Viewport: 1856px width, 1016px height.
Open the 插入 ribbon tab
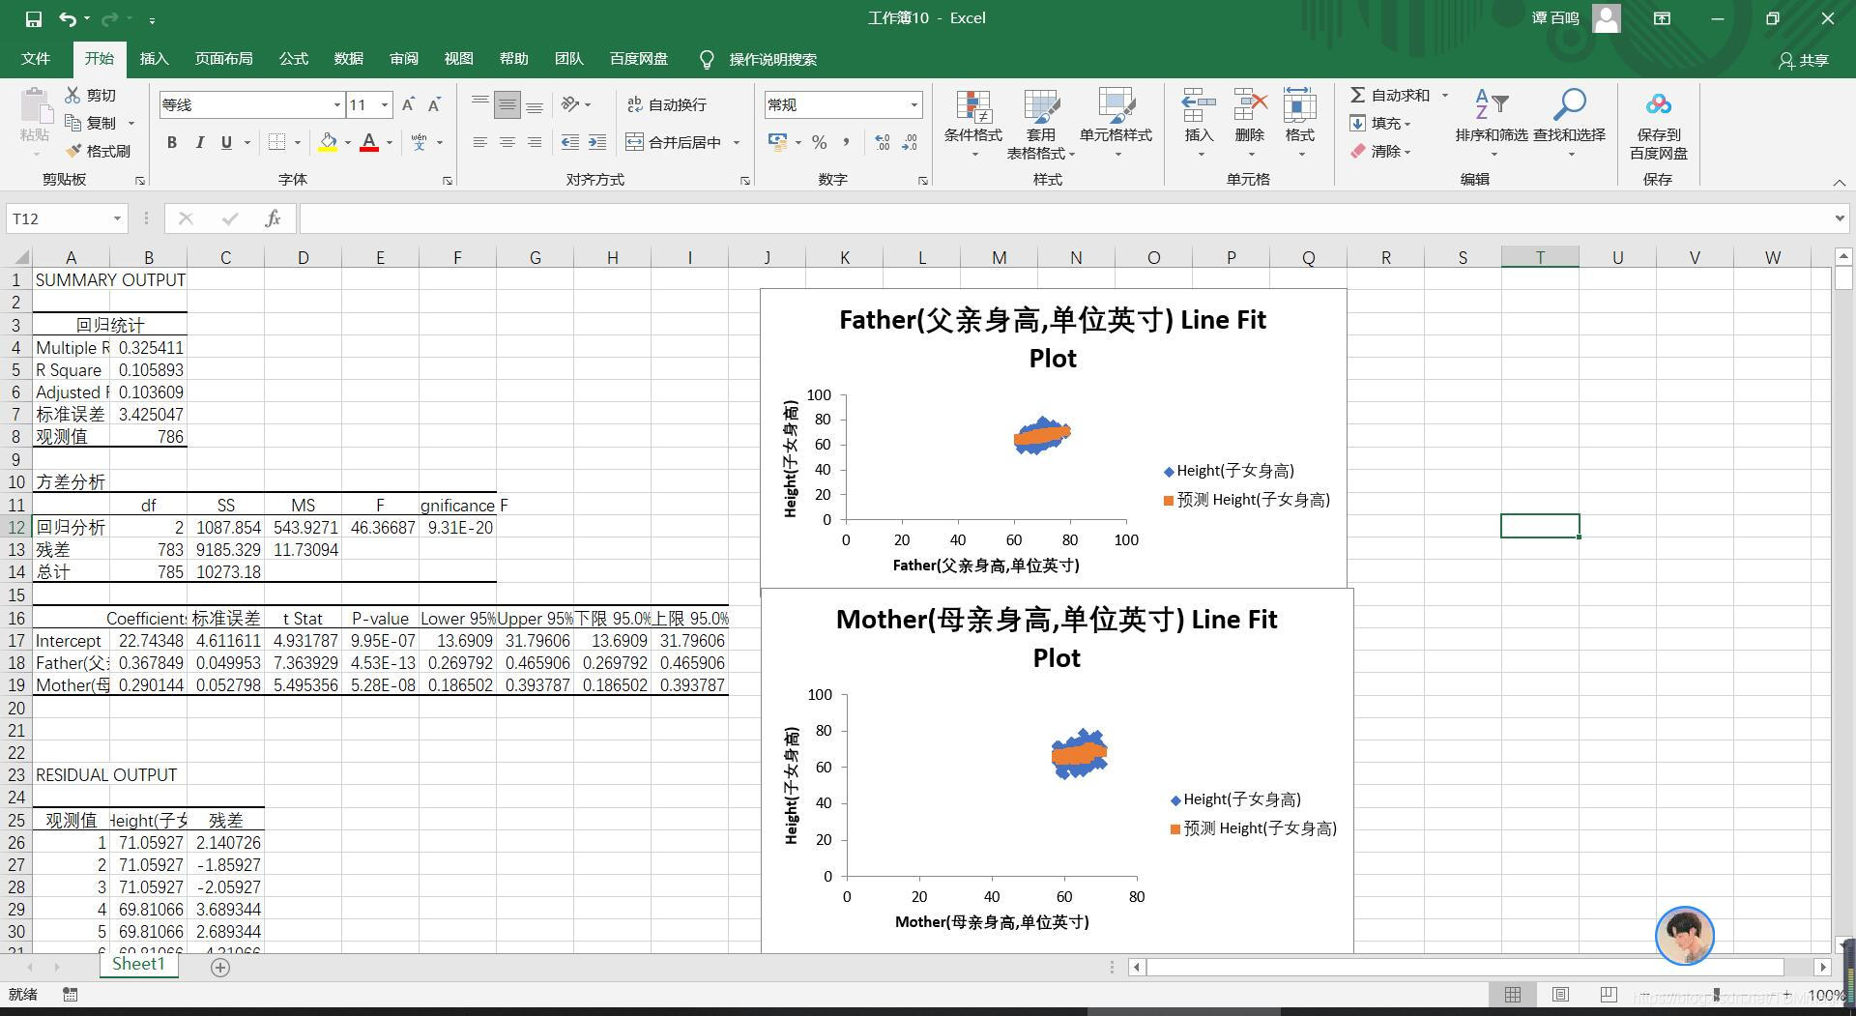pyautogui.click(x=154, y=59)
